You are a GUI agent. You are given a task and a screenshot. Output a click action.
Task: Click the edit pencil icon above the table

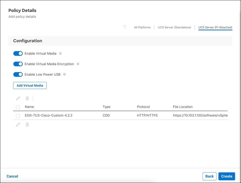(18, 98)
